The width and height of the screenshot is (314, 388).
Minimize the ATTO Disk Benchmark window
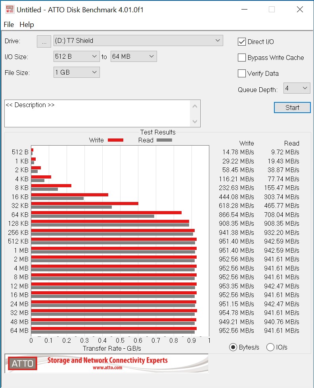pos(245,10)
